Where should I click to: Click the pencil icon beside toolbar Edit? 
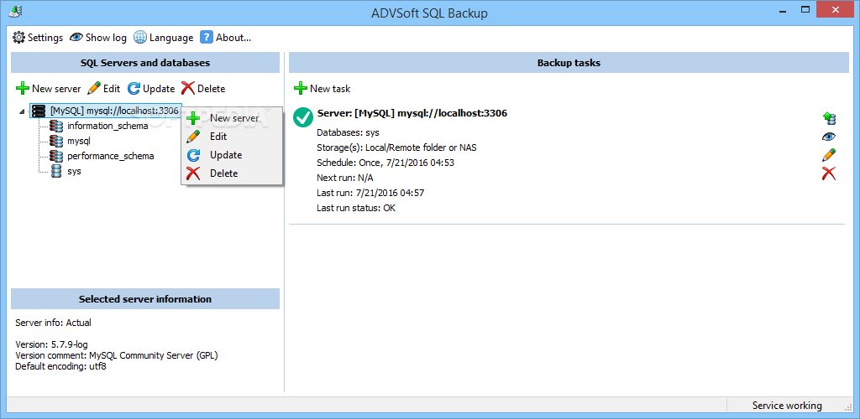pos(94,89)
